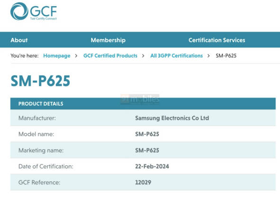Image resolution: width=280 pixels, height=199 pixels.
Task: Click the Marketing name label
Action: tap(41, 150)
